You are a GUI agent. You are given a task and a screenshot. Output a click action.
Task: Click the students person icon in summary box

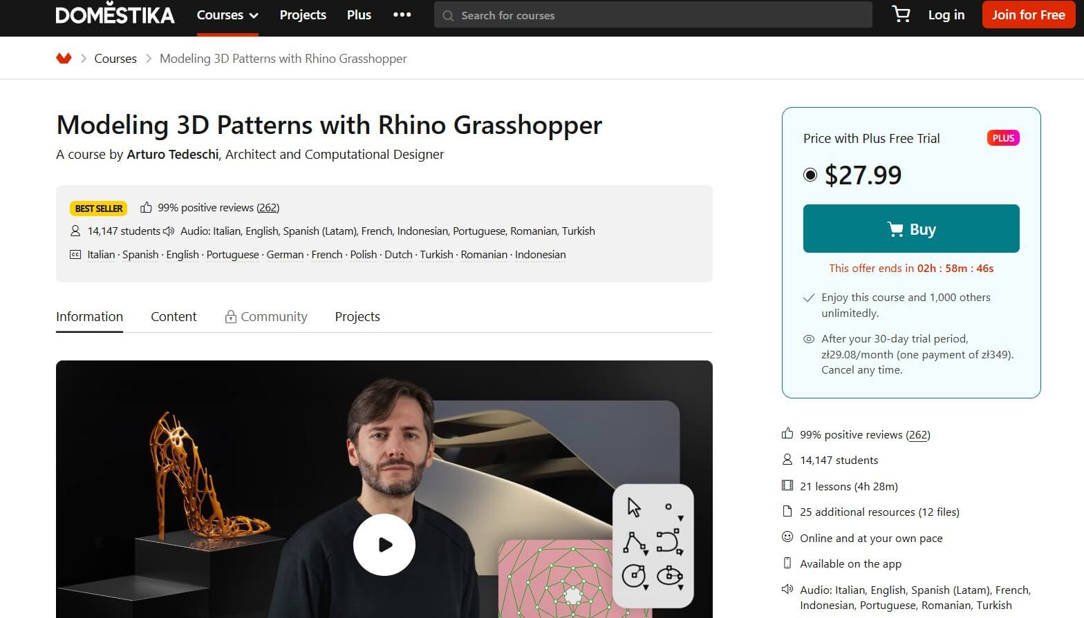pyautogui.click(x=75, y=231)
